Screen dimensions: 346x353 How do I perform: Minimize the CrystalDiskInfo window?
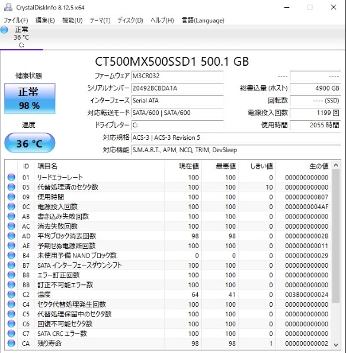click(287, 8)
